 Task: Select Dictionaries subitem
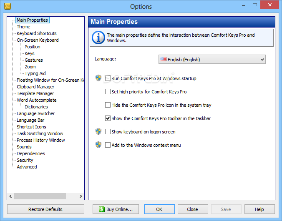coord(36,107)
